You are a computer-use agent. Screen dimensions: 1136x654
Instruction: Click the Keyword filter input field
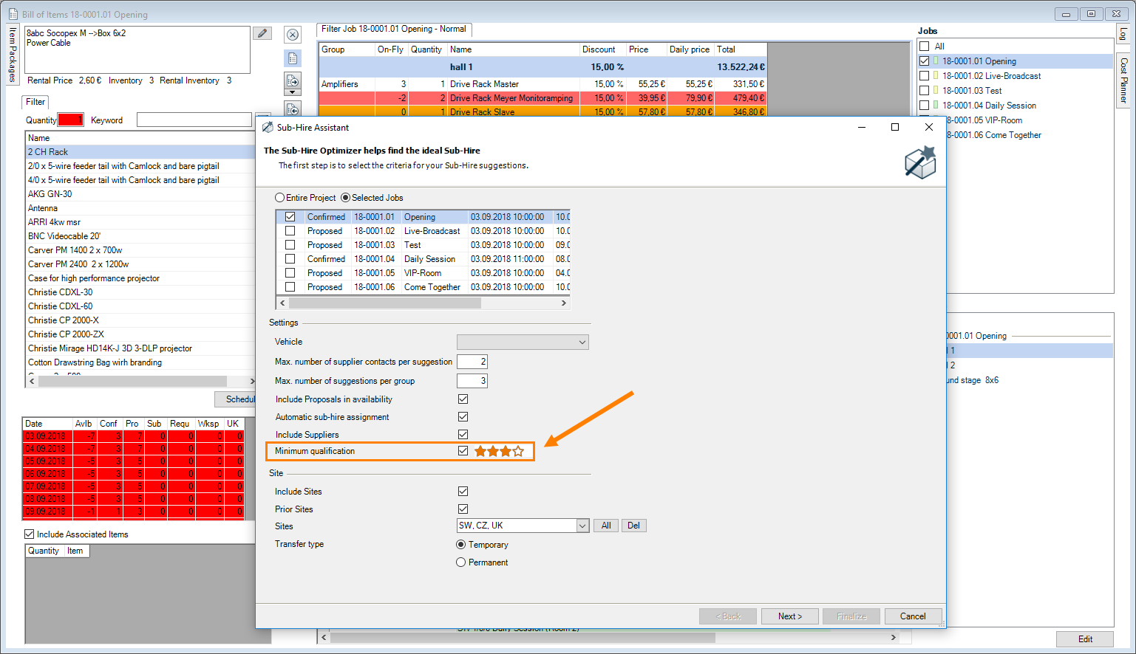tap(194, 120)
